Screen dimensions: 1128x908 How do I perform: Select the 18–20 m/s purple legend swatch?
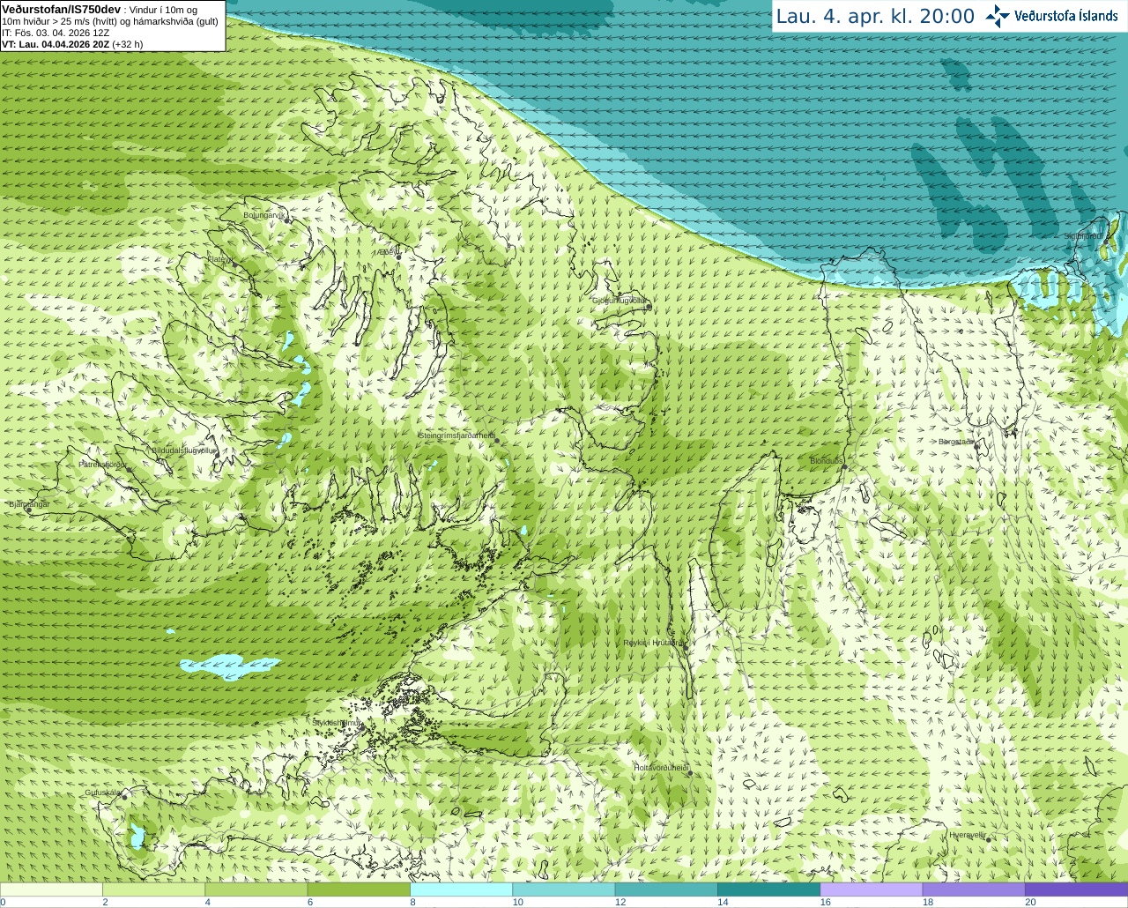click(974, 889)
